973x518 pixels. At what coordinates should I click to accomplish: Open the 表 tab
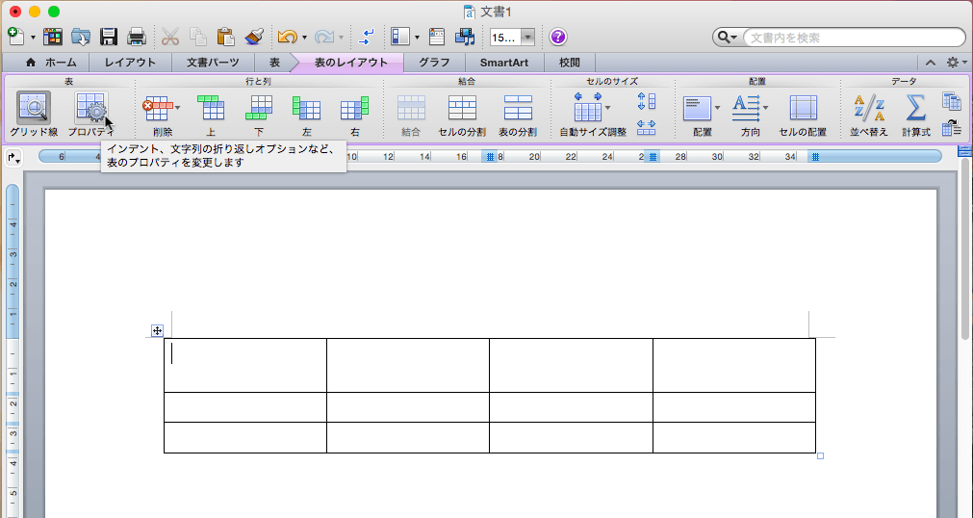click(x=274, y=63)
